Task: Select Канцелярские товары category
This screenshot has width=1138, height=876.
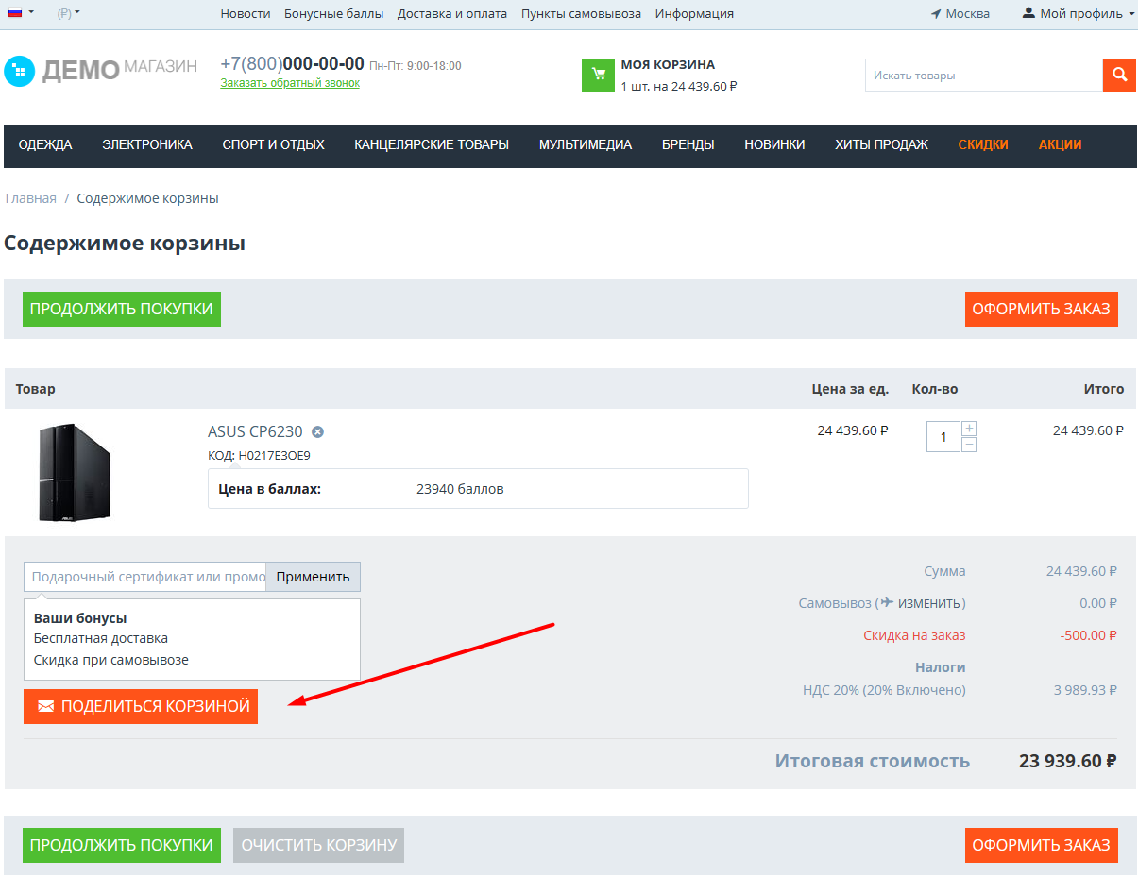Action: (432, 144)
